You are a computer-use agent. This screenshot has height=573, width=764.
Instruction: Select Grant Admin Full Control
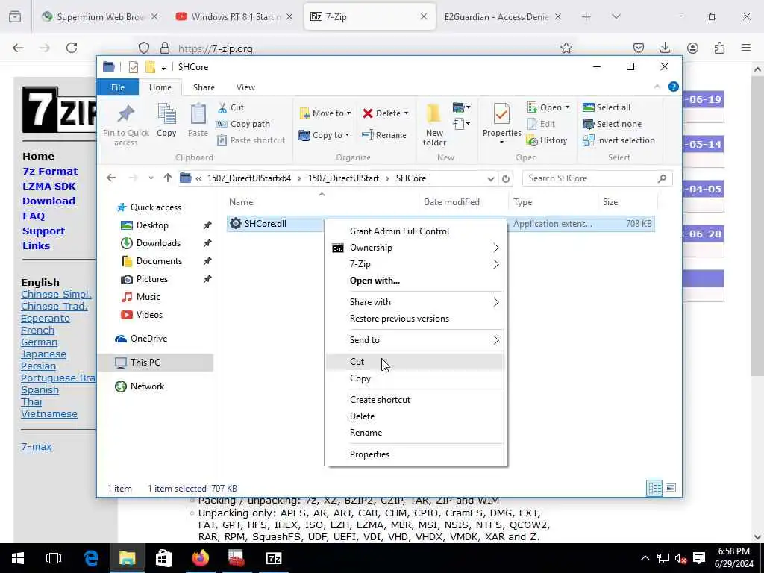click(415, 231)
